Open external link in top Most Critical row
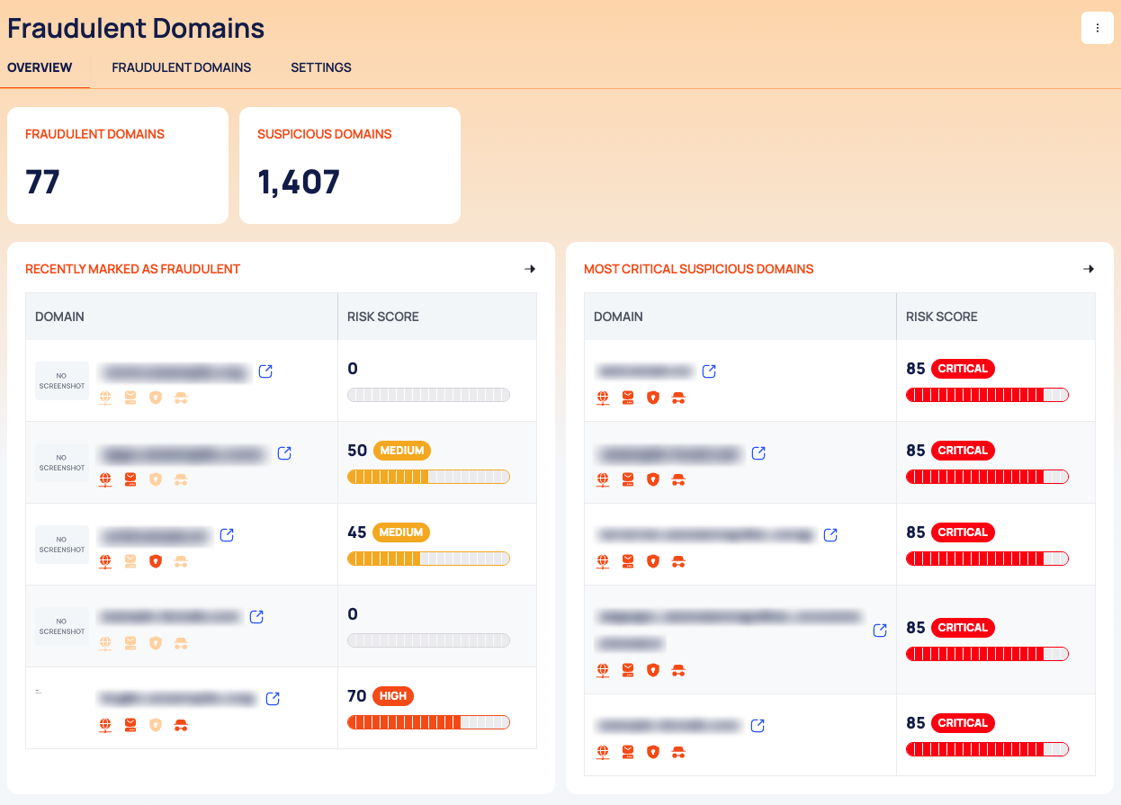This screenshot has height=805, width=1121. (709, 371)
